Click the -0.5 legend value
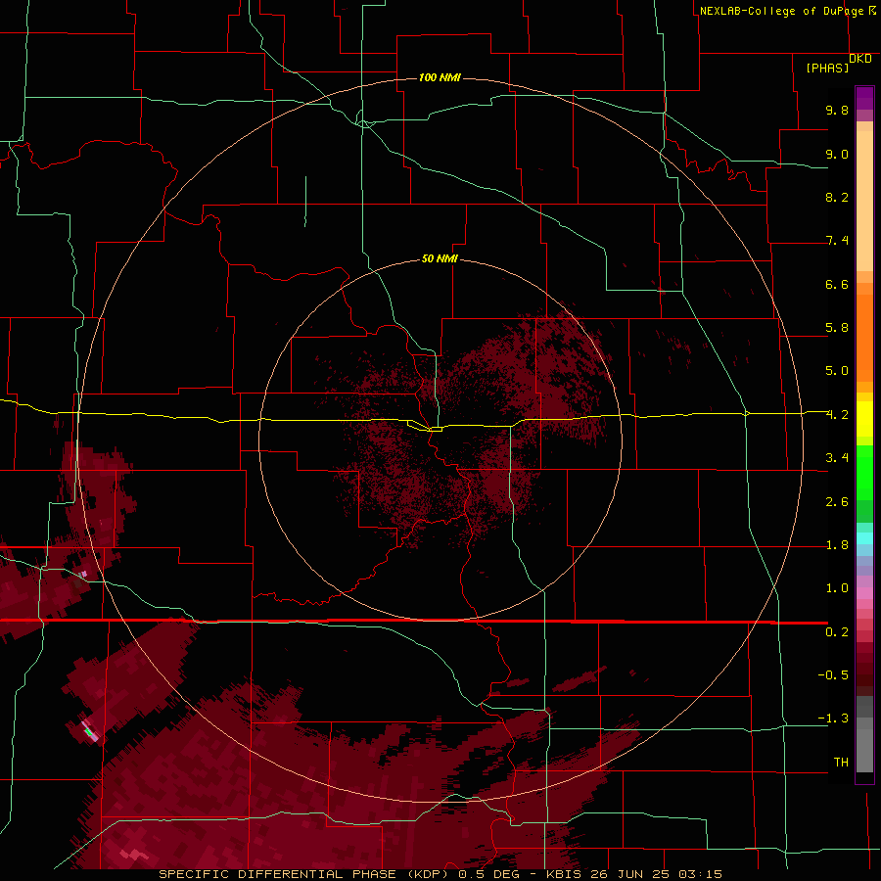The image size is (881, 881). (833, 674)
